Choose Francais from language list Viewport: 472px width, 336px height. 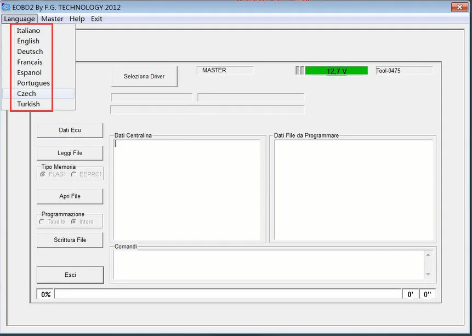pos(38,62)
